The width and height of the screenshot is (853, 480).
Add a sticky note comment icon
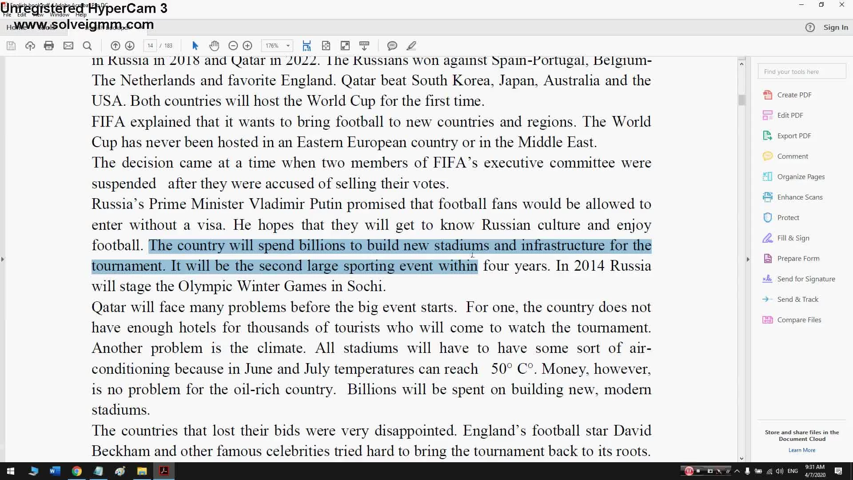pyautogui.click(x=392, y=46)
